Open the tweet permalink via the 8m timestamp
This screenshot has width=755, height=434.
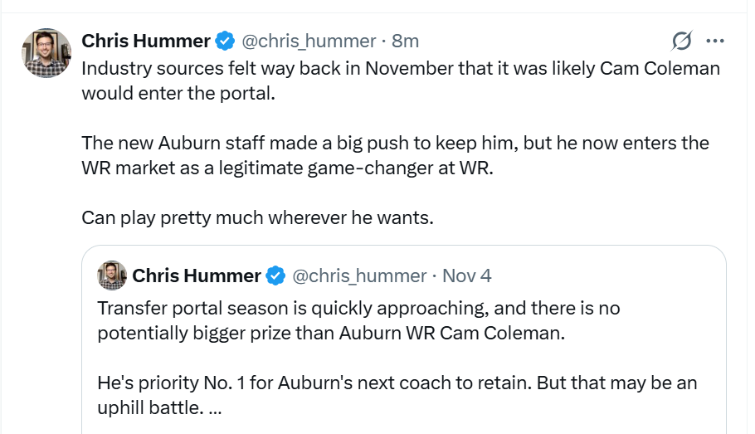[x=405, y=41]
